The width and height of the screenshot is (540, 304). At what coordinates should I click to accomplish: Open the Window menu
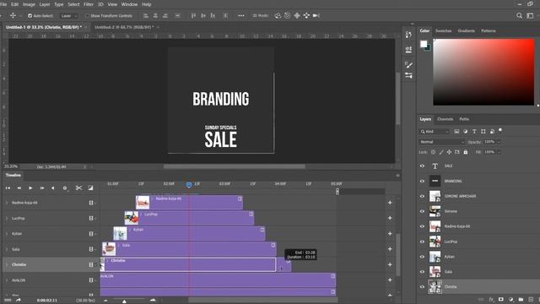pos(129,4)
